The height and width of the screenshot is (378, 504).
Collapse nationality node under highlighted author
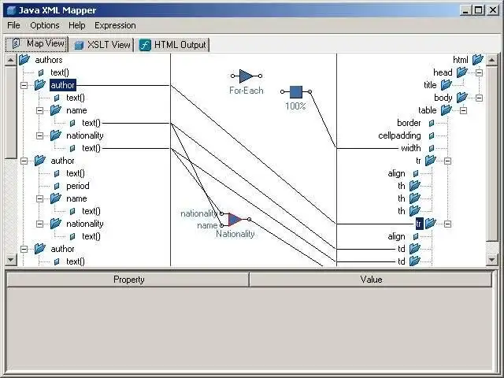[x=40, y=135]
